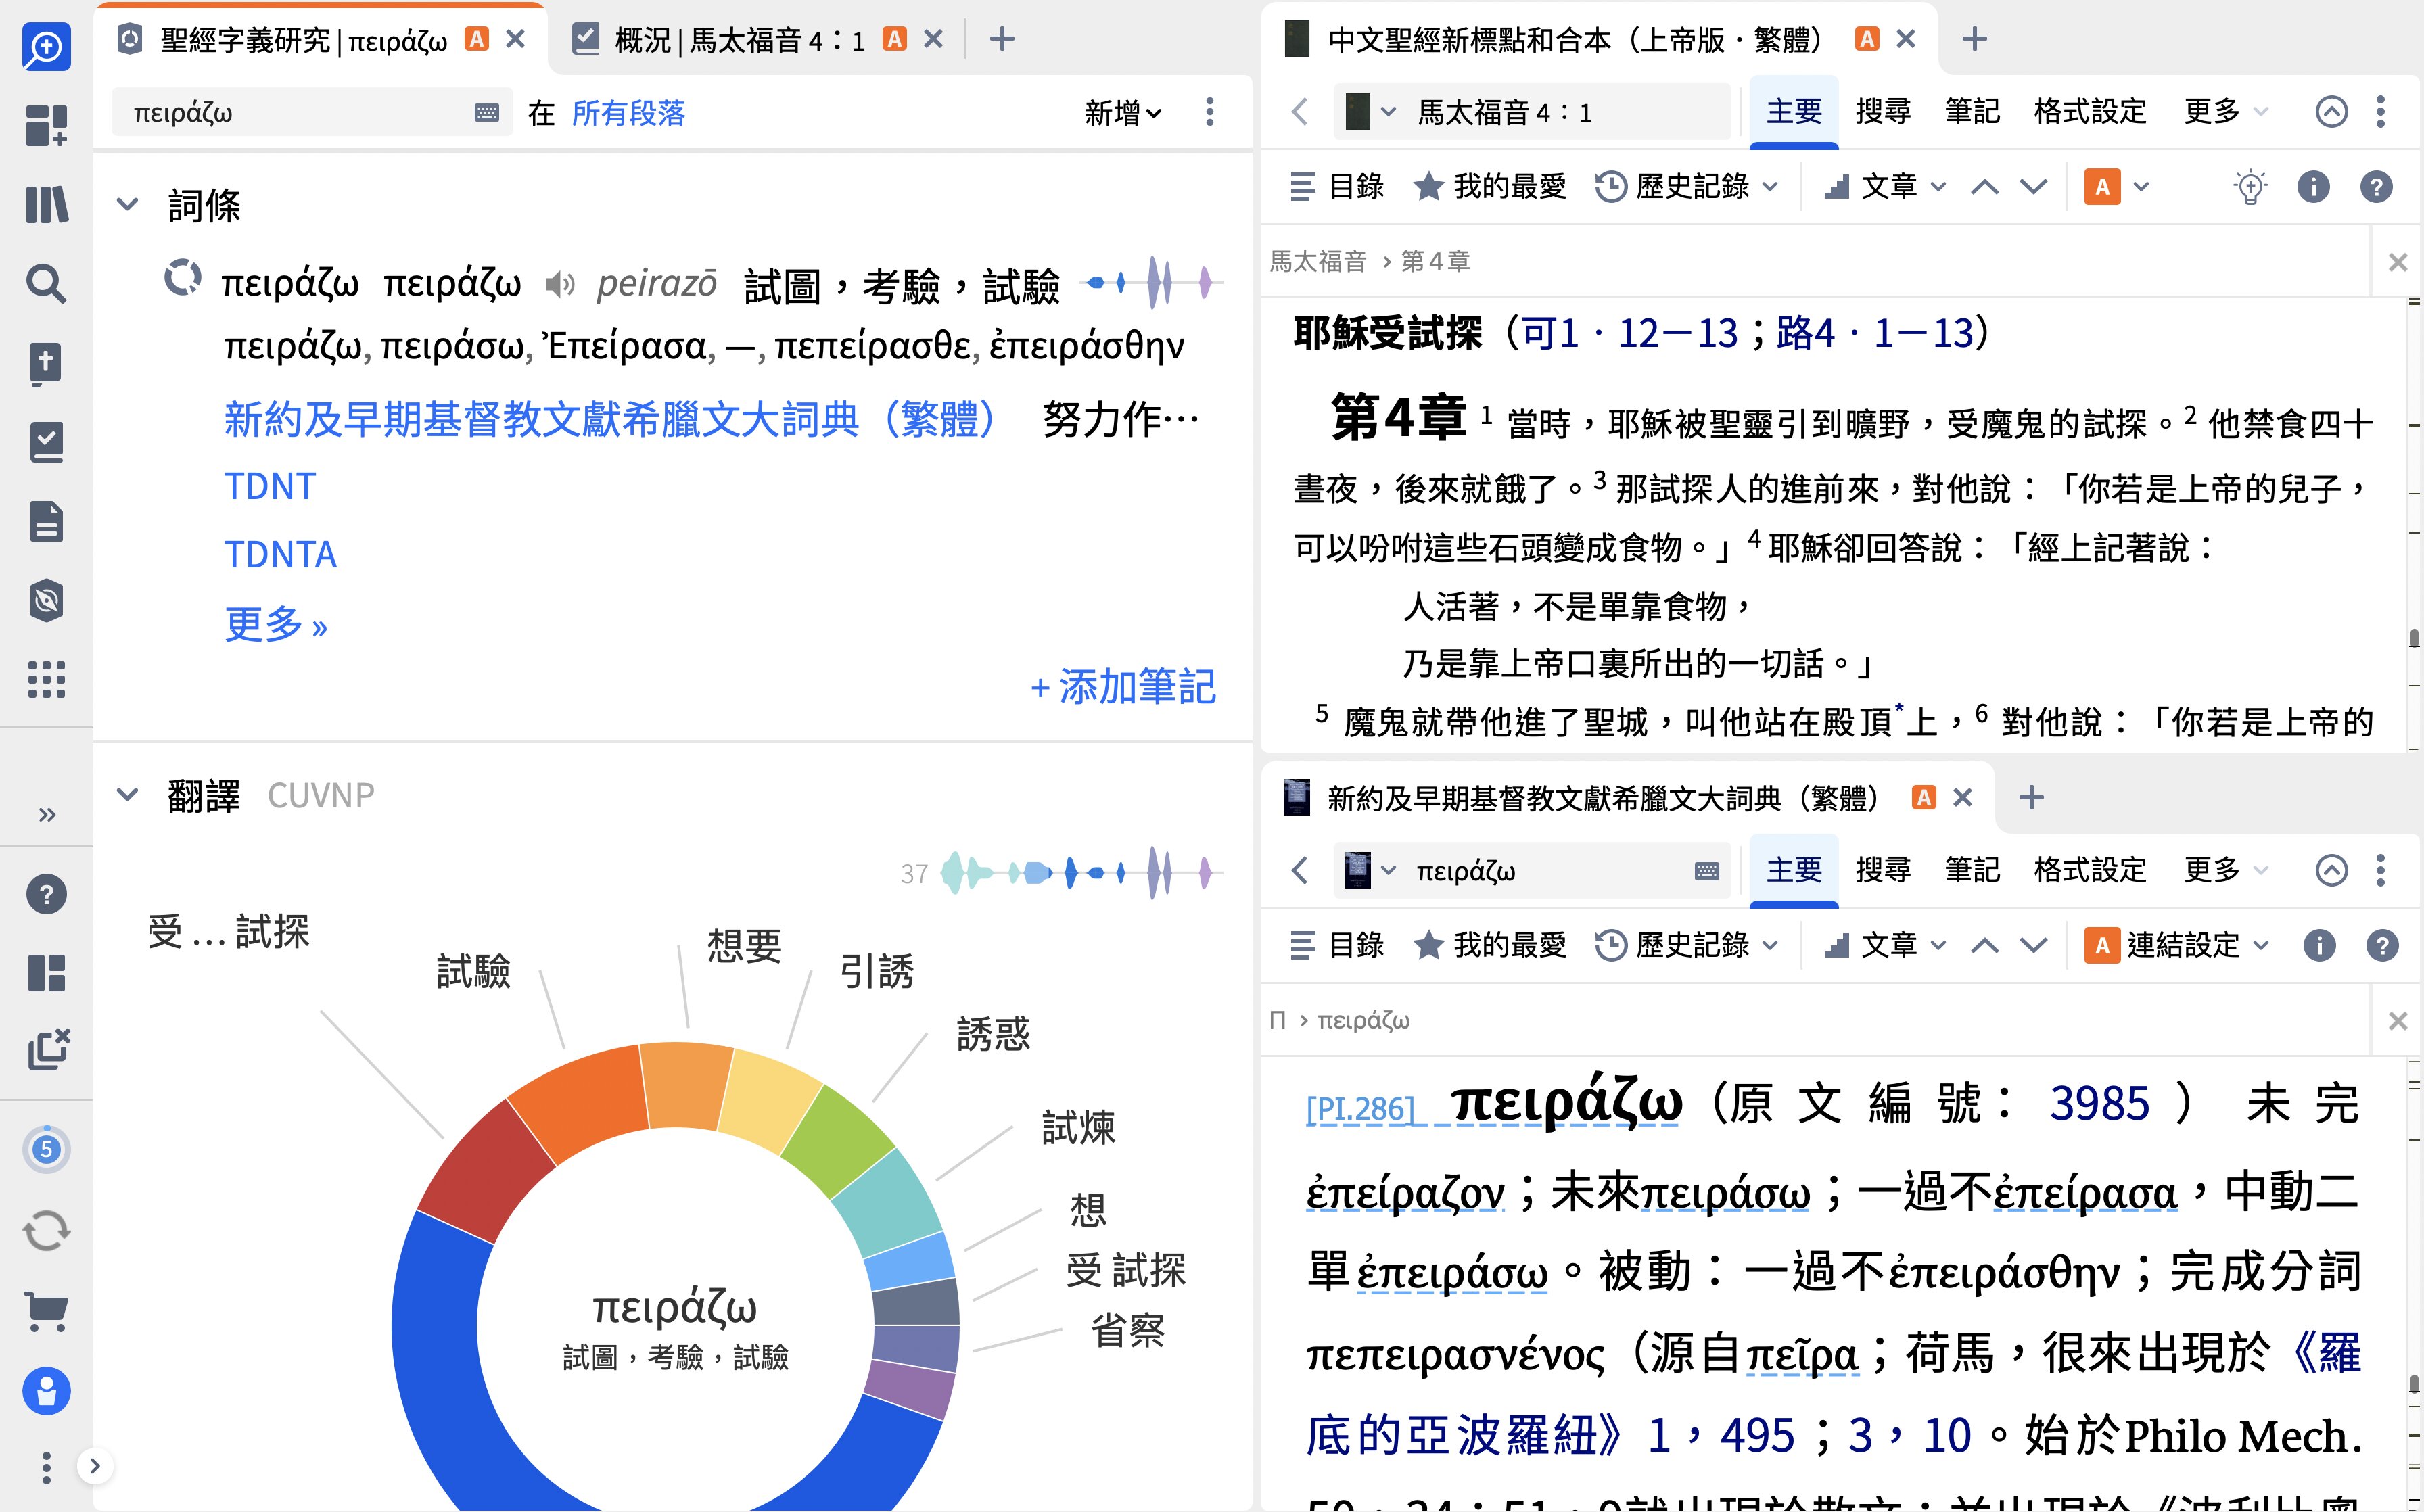The image size is (2424, 1512).
Task: Open the TDNTA link
Action: 280,555
